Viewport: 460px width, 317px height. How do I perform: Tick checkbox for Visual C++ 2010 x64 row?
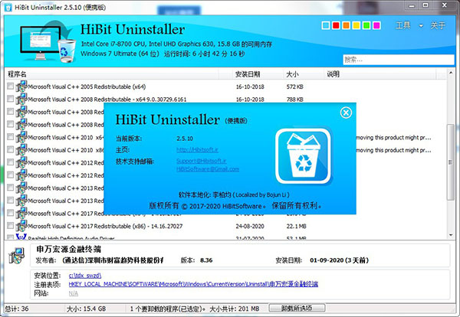[10, 137]
